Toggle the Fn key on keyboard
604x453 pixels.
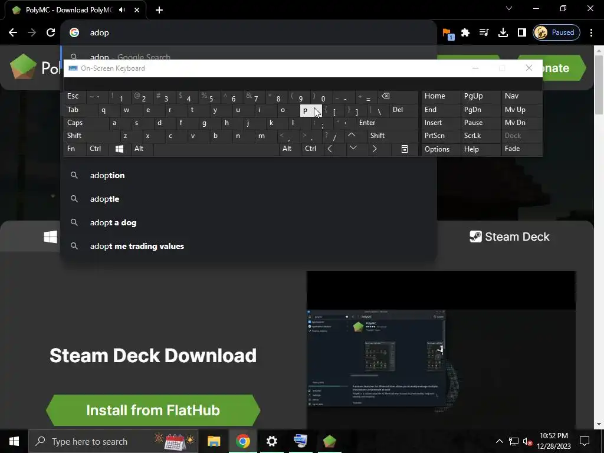(75, 149)
